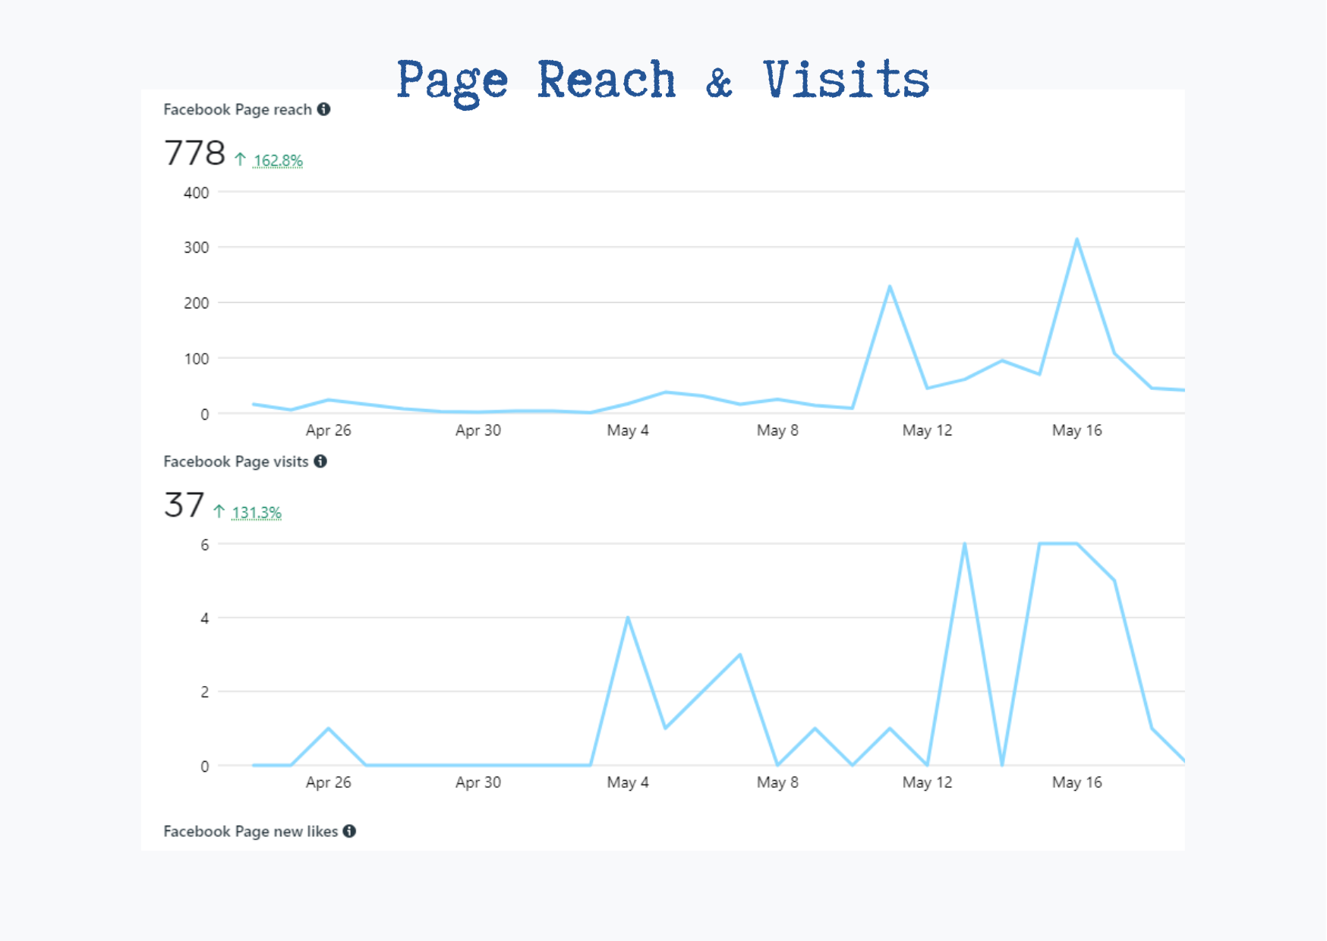Viewport: 1327px width, 941px height.
Task: Click the info icon beside Facebook Page visits
Action: (320, 461)
